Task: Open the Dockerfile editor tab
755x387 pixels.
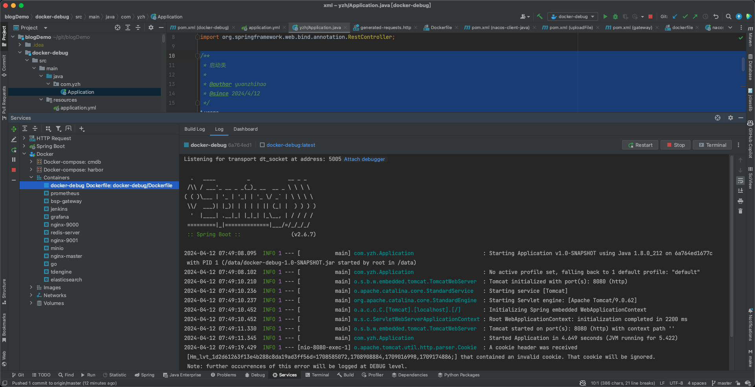Action: [x=441, y=27]
